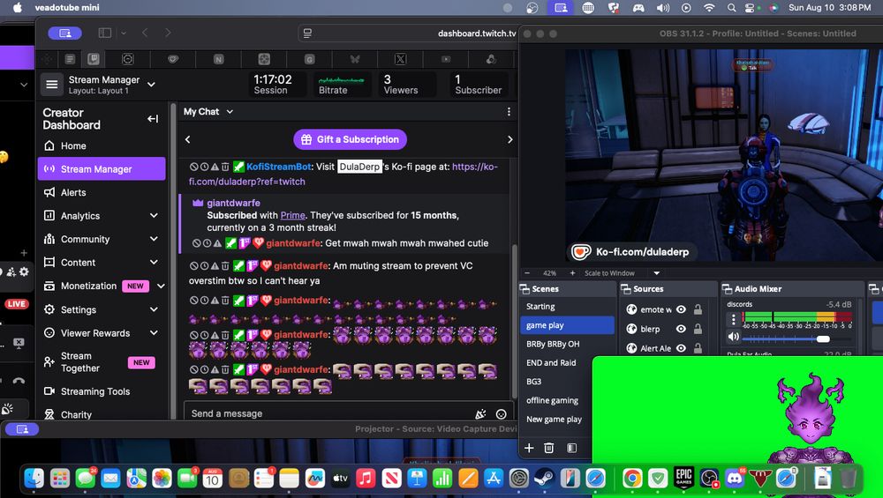This screenshot has height=498, width=883.
Task: Zoom in OBS preview plus button
Action: click(x=572, y=273)
